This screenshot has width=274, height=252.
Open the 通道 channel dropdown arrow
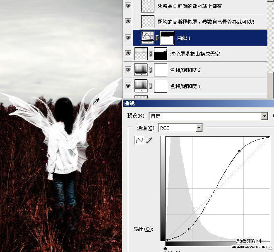tap(199, 128)
